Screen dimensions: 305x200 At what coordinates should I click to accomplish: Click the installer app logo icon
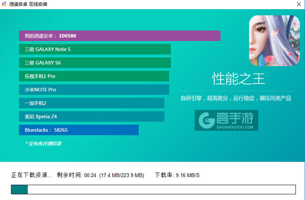pyautogui.click(x=4, y=4)
